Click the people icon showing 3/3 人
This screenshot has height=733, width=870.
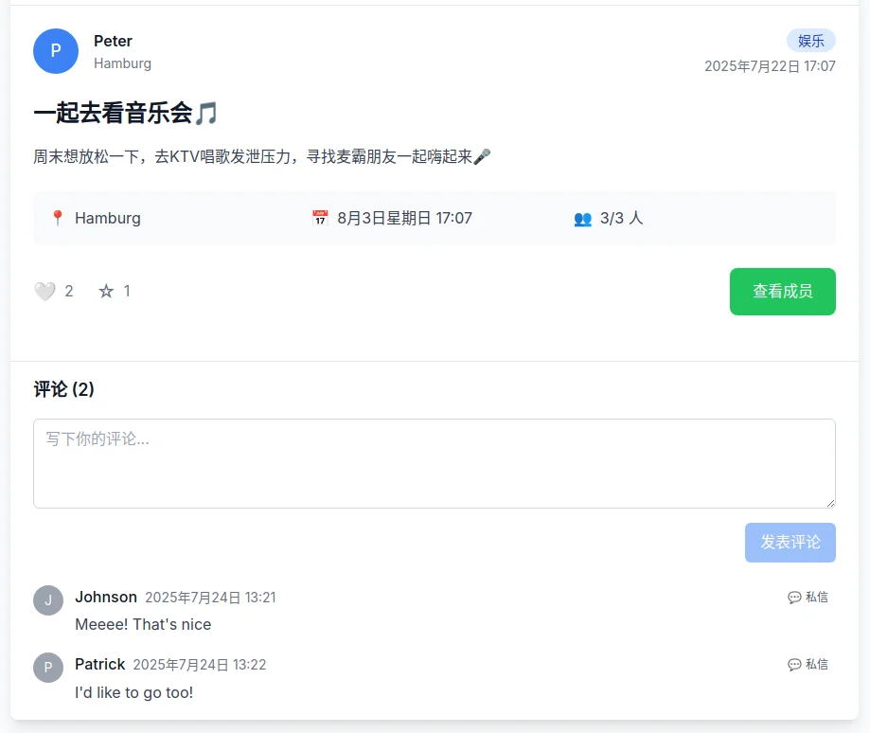[582, 218]
